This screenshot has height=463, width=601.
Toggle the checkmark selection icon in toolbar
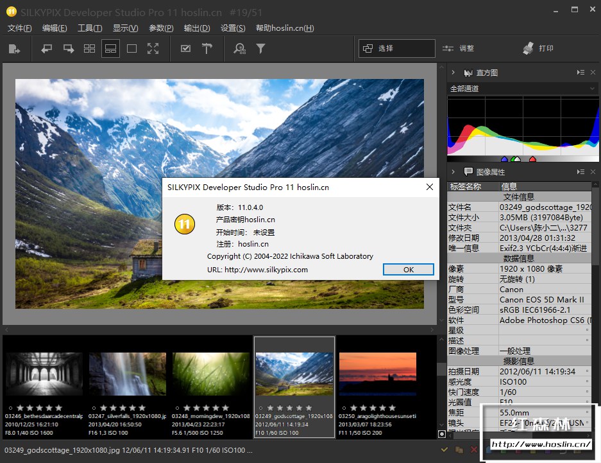185,49
